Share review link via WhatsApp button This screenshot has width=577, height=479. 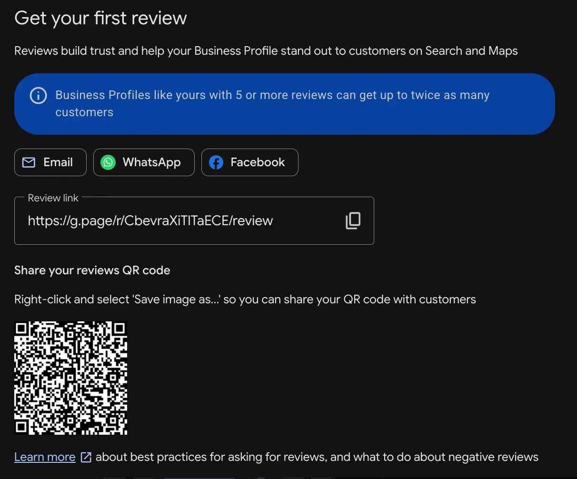coord(144,162)
